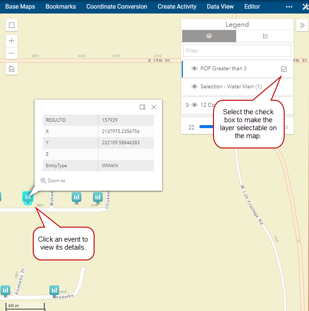Close the event details popup

point(154,107)
